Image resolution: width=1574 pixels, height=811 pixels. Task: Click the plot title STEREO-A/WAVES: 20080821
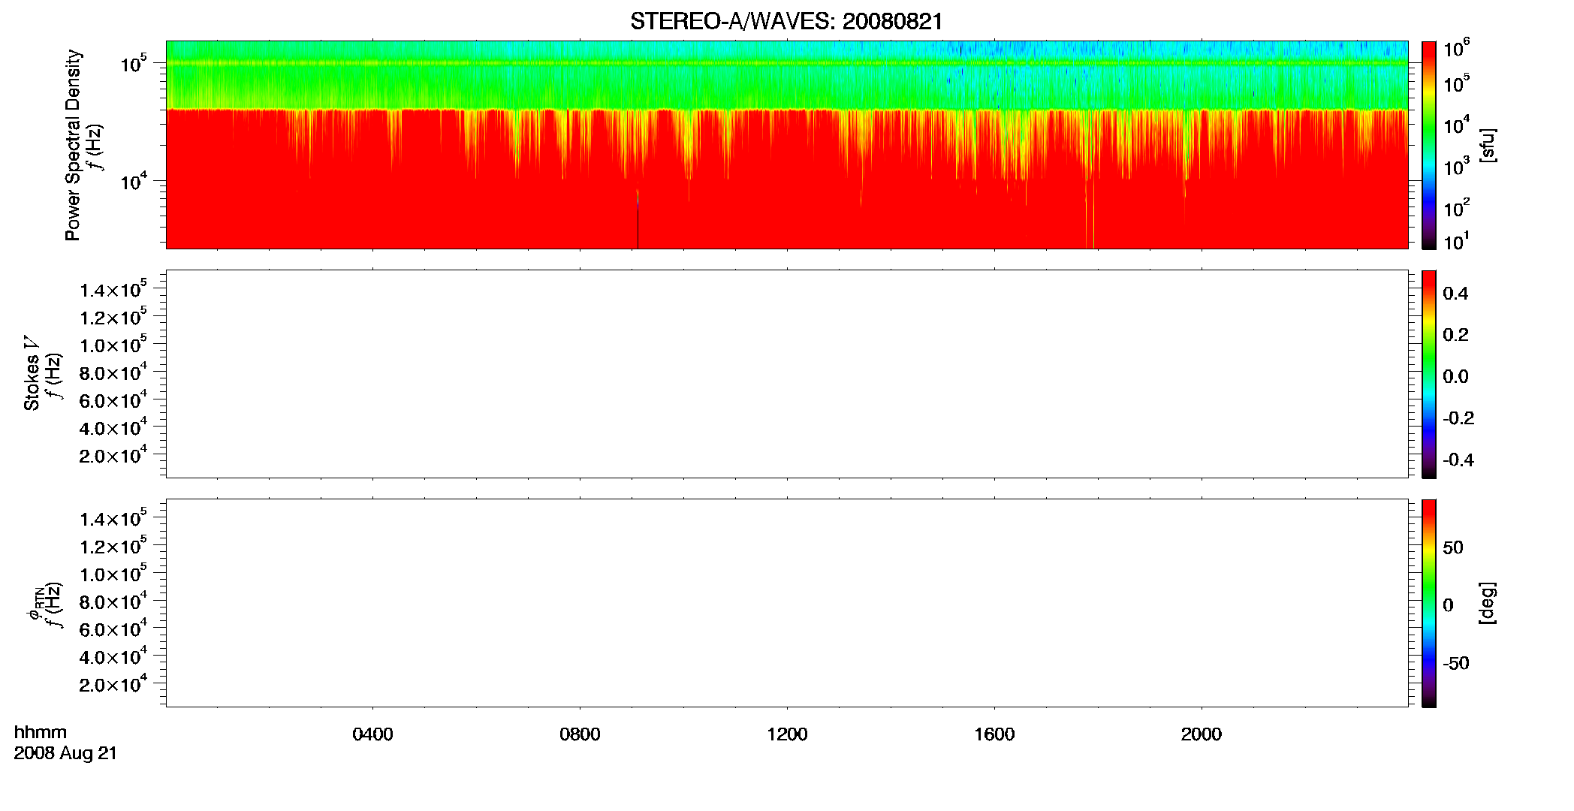coord(786,22)
